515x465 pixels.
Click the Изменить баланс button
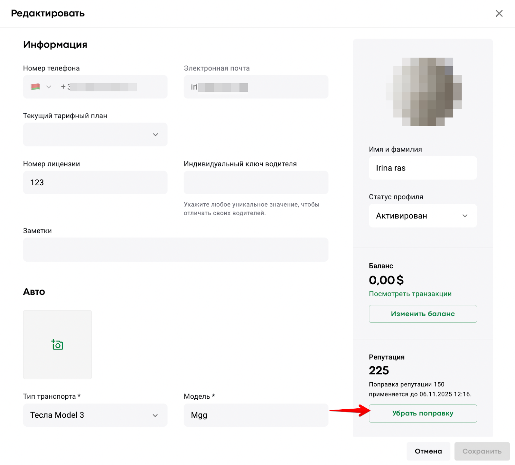tap(423, 314)
